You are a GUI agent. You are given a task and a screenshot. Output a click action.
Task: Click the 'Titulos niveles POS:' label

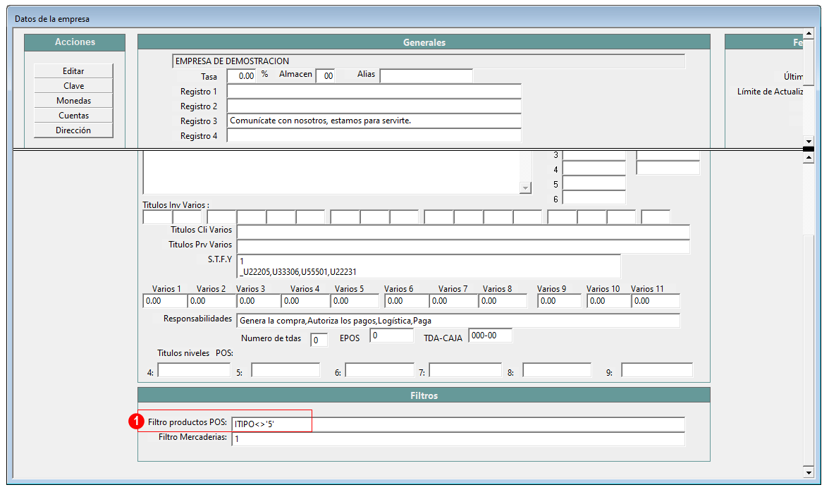tap(195, 353)
